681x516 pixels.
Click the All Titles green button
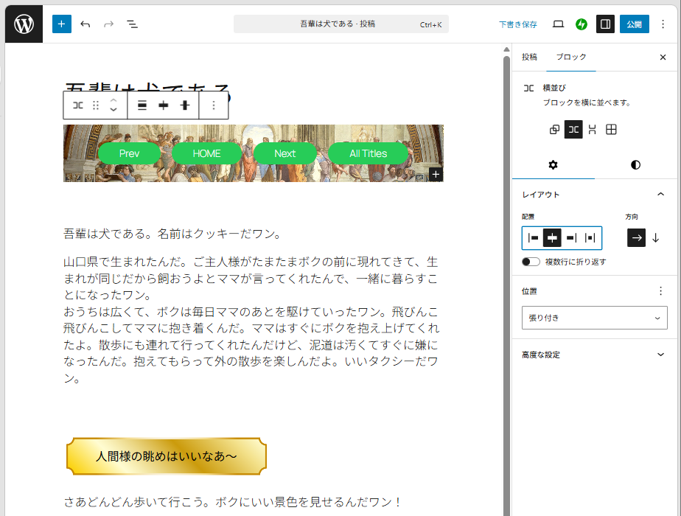[x=368, y=153]
